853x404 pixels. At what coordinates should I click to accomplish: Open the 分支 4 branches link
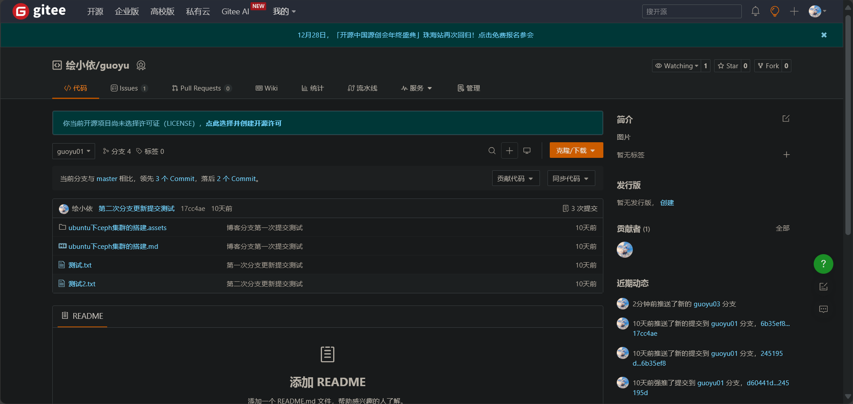click(117, 151)
